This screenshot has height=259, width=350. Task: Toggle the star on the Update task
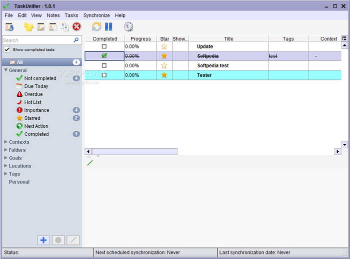pos(164,46)
